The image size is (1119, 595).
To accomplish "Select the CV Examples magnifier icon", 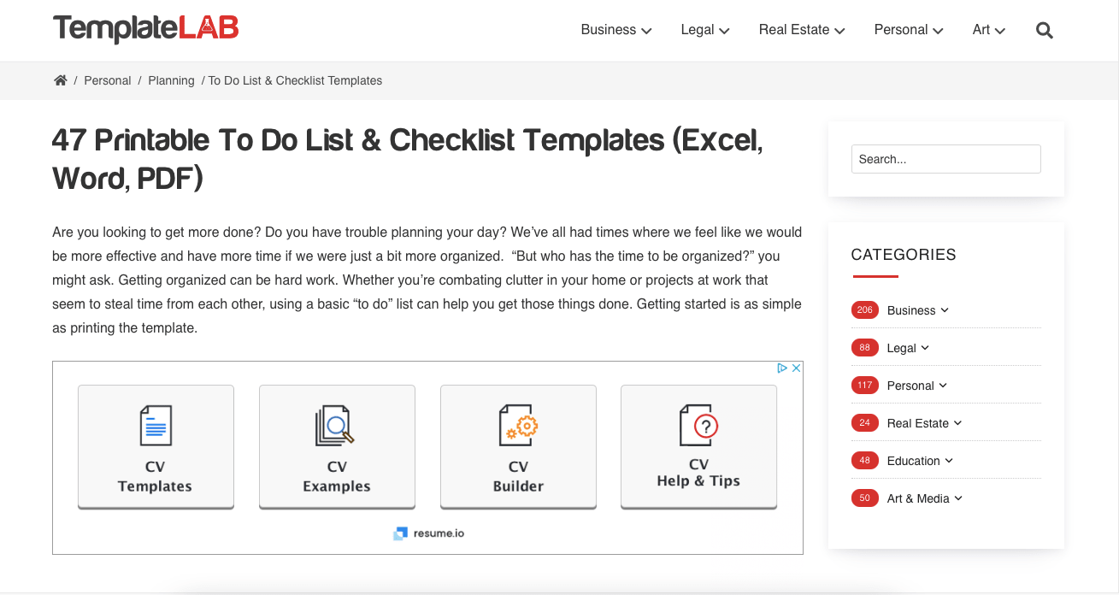I will click(337, 425).
